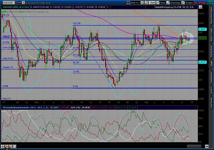Click the 0.8188 green current price bubble
This screenshot has height=150, width=214.
[x=202, y=38]
